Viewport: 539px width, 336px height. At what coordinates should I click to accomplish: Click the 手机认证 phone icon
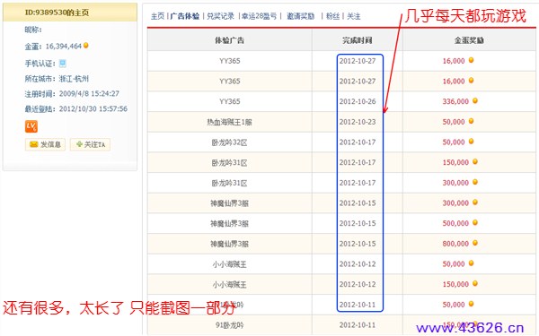pos(62,64)
